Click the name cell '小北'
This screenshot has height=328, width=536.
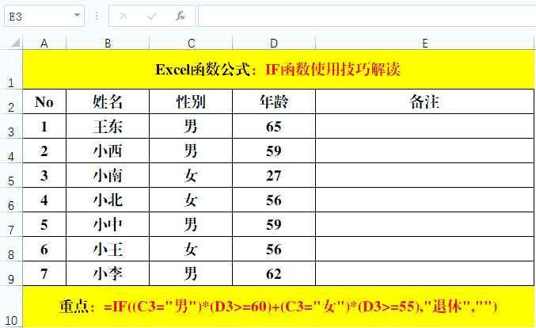click(108, 200)
